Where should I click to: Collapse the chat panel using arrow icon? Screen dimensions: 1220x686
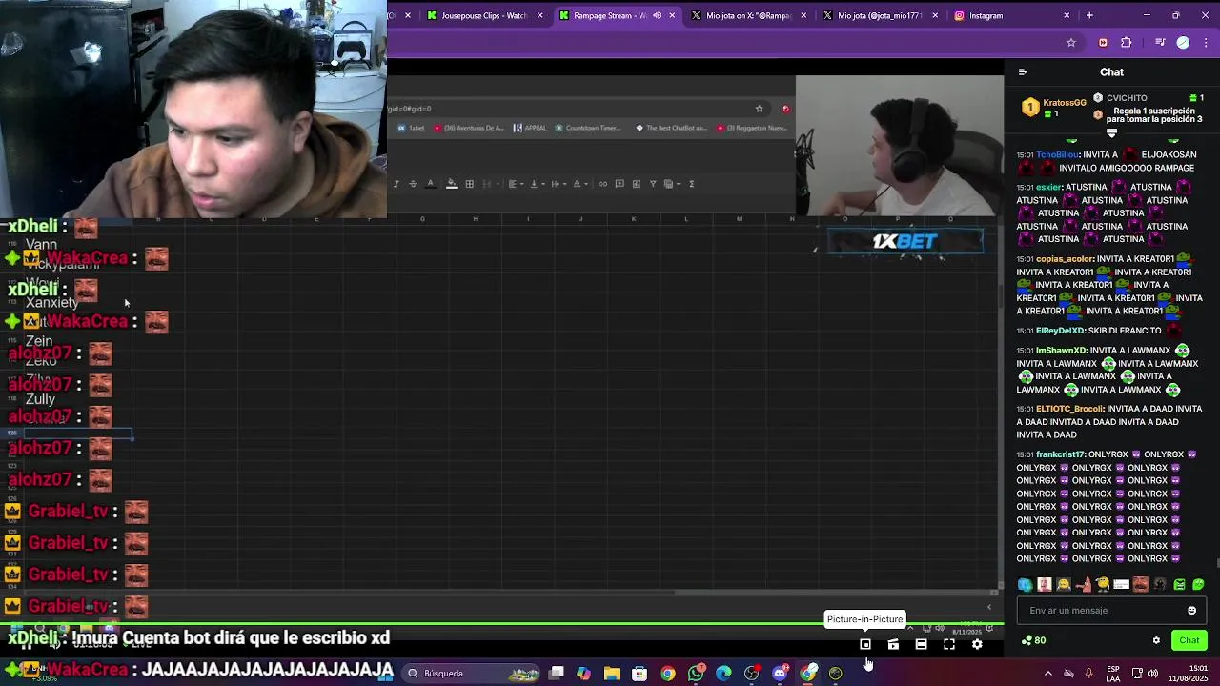(x=1023, y=72)
